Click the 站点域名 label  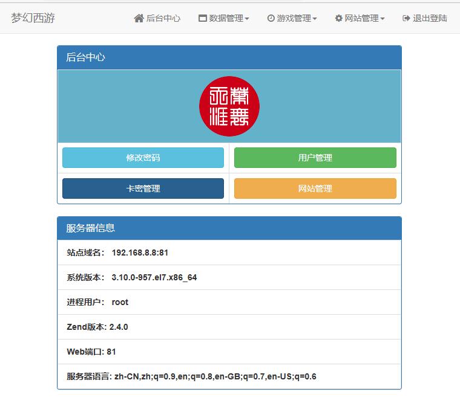(85, 253)
